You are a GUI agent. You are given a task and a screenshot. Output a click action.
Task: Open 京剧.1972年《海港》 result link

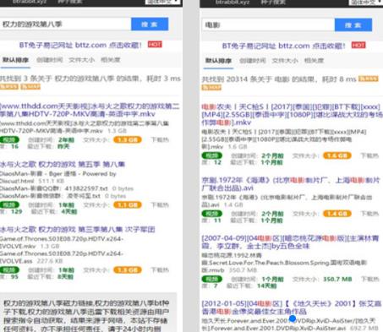pos(291,184)
